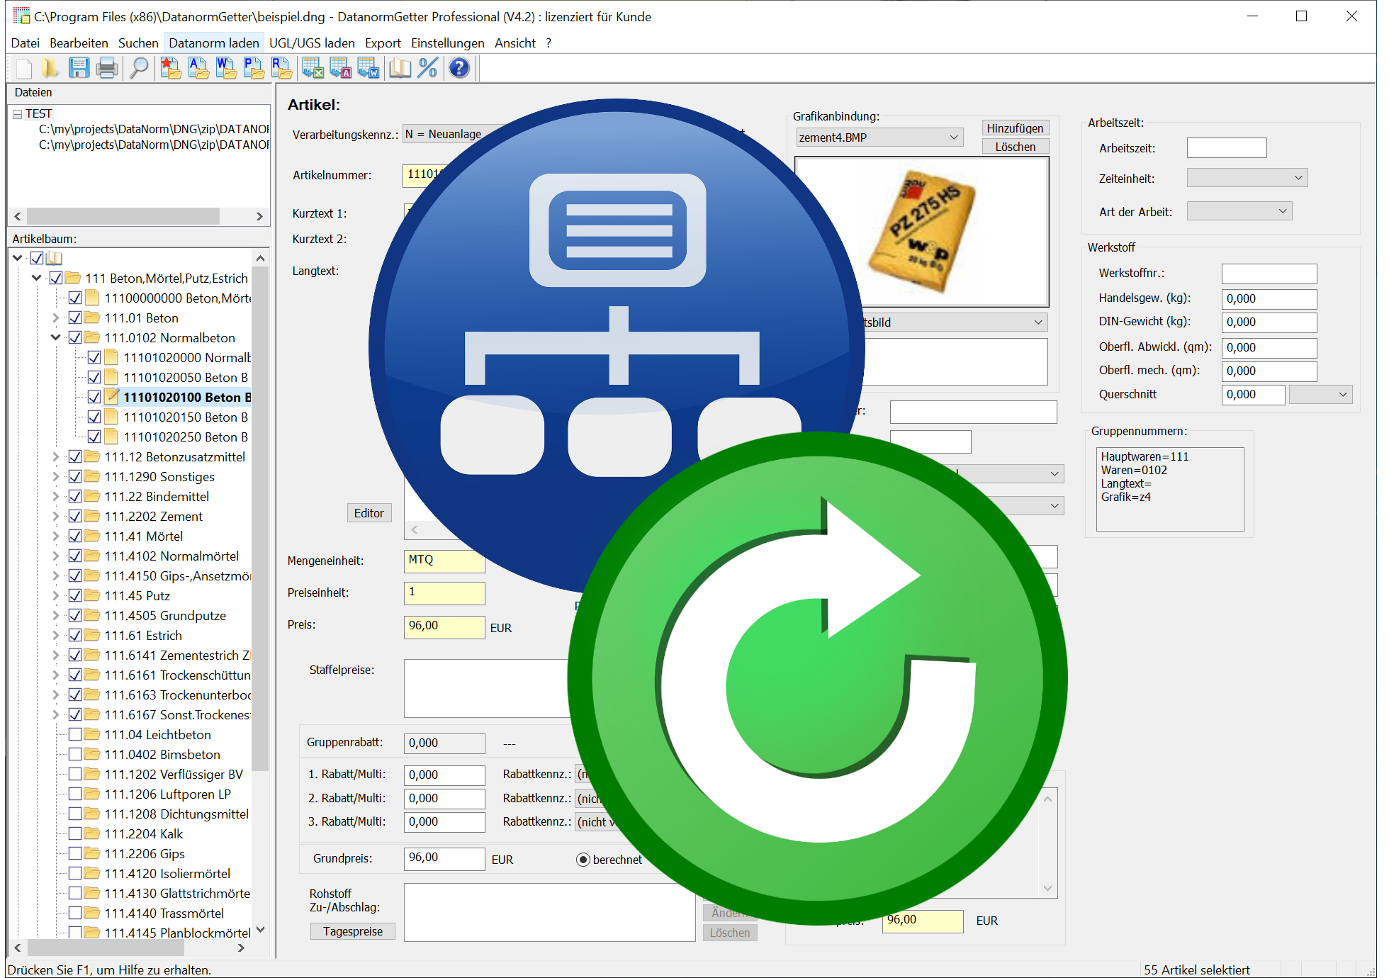Open the Datei menu
This screenshot has width=1389, height=978.
pyautogui.click(x=25, y=43)
